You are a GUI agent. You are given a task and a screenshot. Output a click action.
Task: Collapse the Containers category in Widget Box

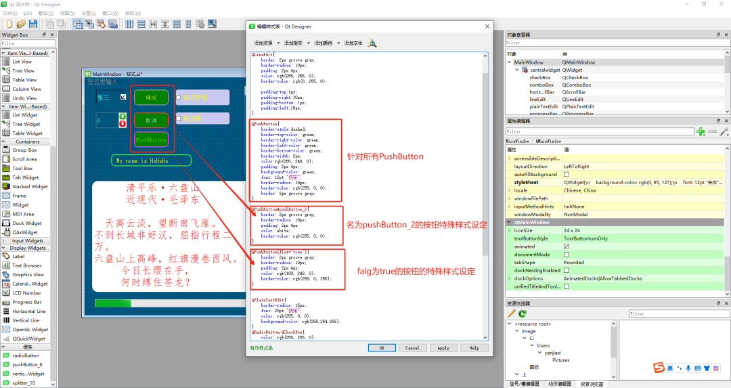4,142
